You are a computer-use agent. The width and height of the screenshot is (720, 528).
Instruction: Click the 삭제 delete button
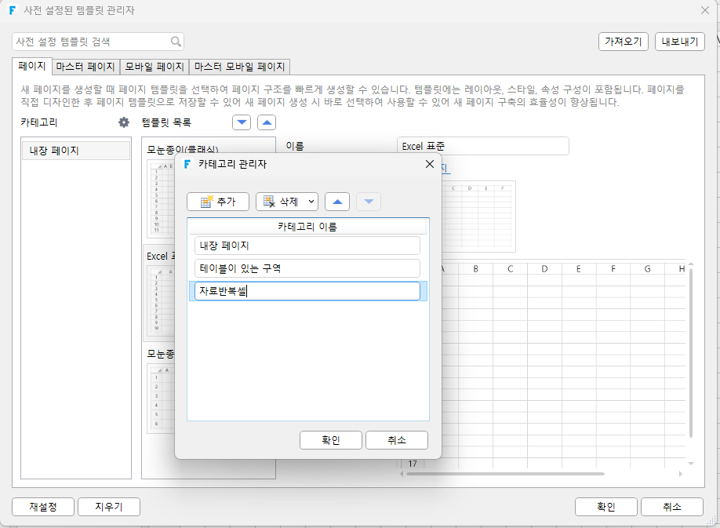pyautogui.click(x=281, y=202)
